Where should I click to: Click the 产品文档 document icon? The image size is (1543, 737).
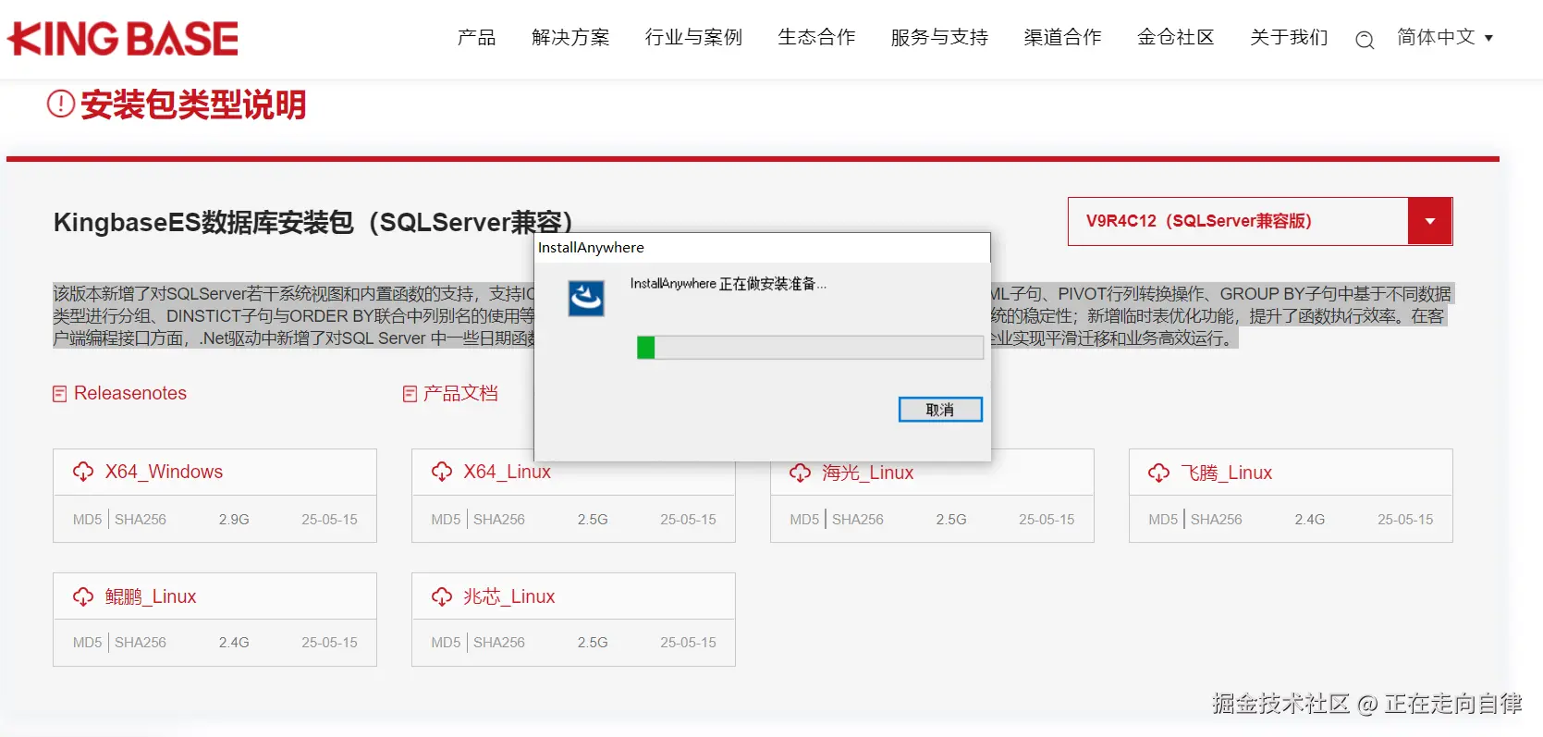click(x=410, y=394)
